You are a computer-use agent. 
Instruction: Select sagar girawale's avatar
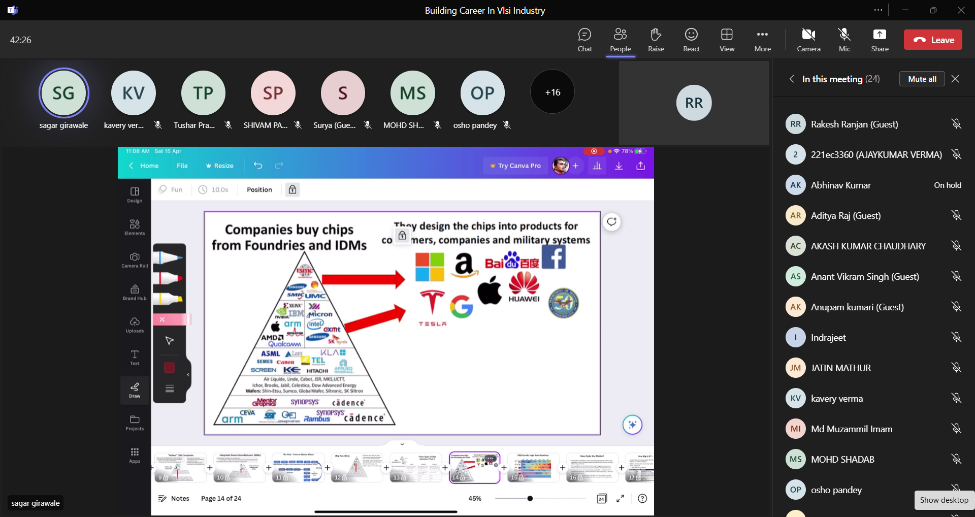[x=64, y=93]
